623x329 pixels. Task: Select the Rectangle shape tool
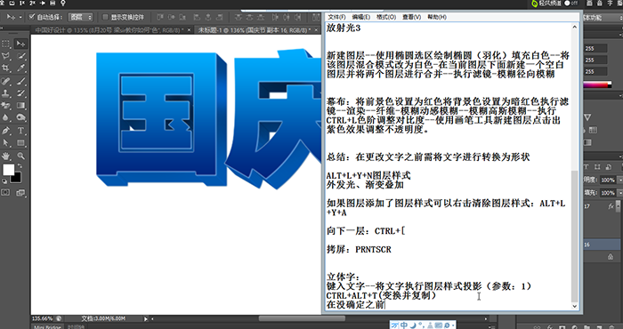(x=20, y=143)
